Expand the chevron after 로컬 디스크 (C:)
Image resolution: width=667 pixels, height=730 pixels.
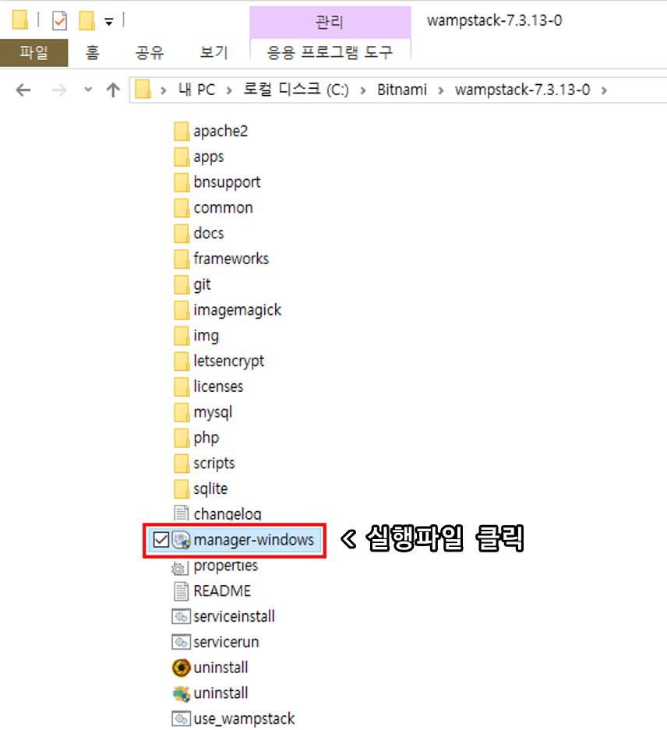coord(363,90)
